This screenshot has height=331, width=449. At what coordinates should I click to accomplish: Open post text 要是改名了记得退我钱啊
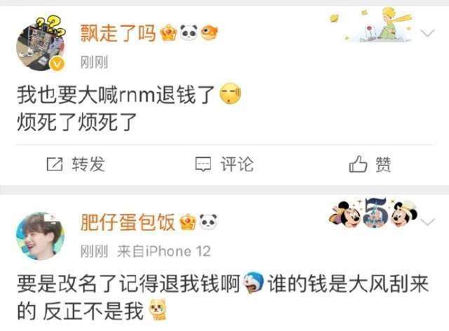click(x=128, y=284)
